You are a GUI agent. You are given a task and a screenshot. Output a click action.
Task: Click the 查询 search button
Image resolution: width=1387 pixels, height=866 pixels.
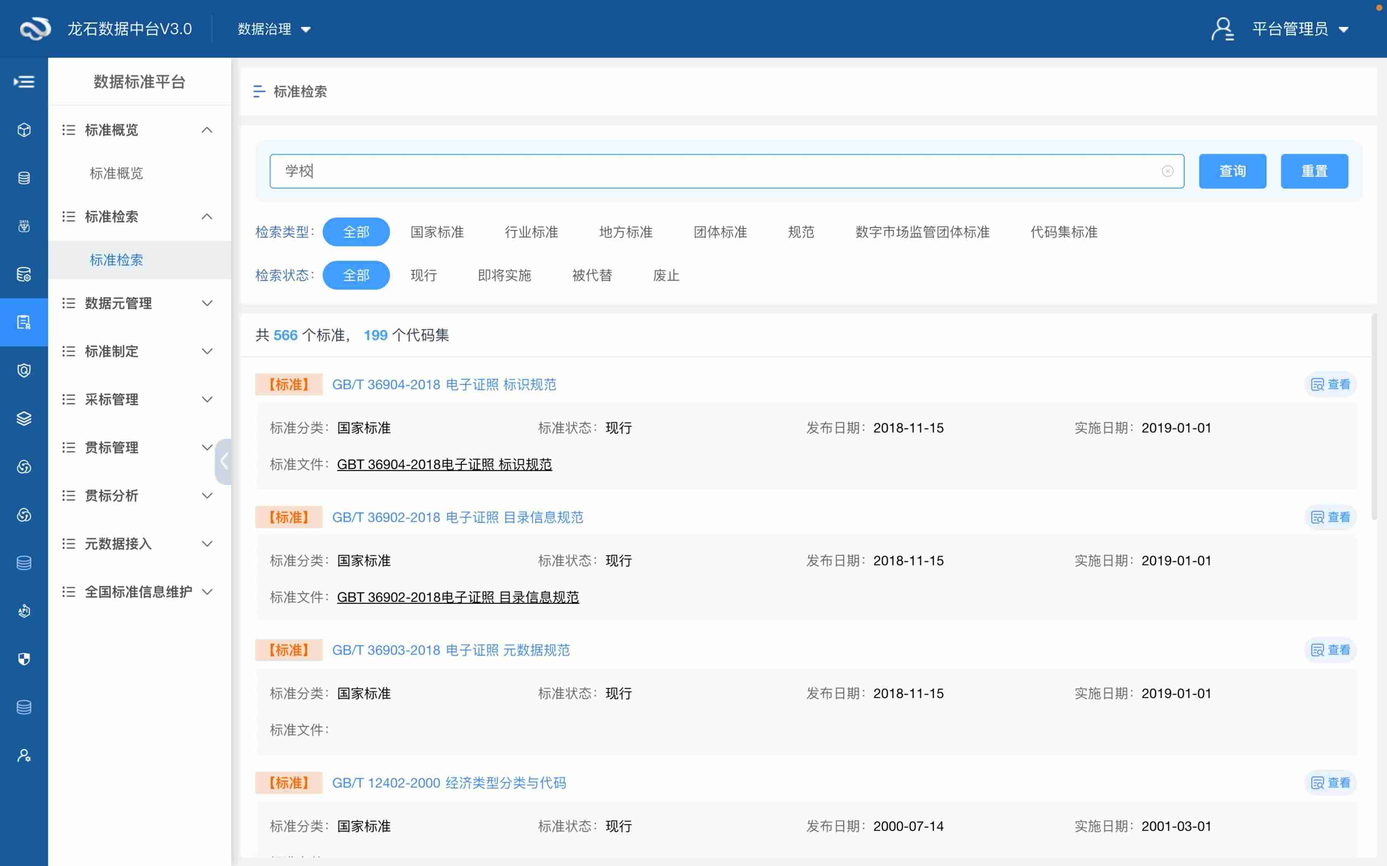coord(1232,171)
